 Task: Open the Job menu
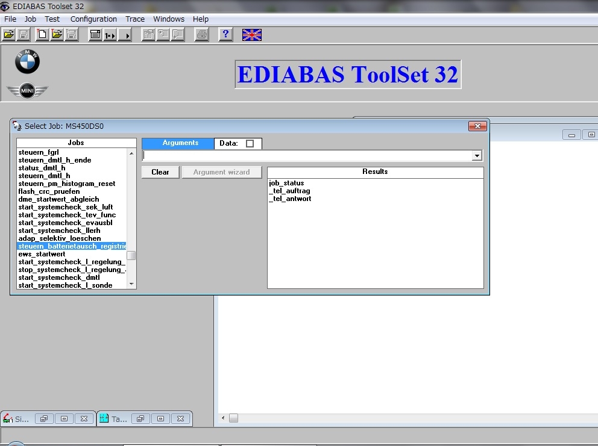click(x=30, y=19)
